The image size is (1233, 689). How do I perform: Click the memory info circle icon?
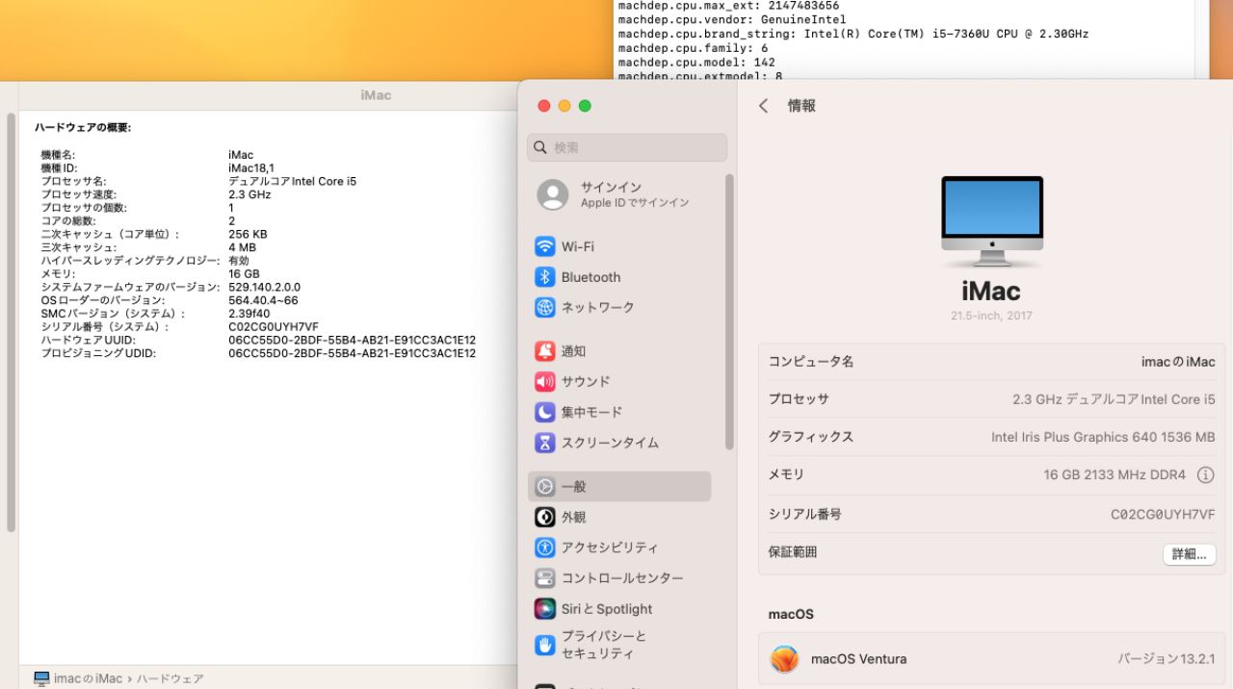pyautogui.click(x=1205, y=475)
